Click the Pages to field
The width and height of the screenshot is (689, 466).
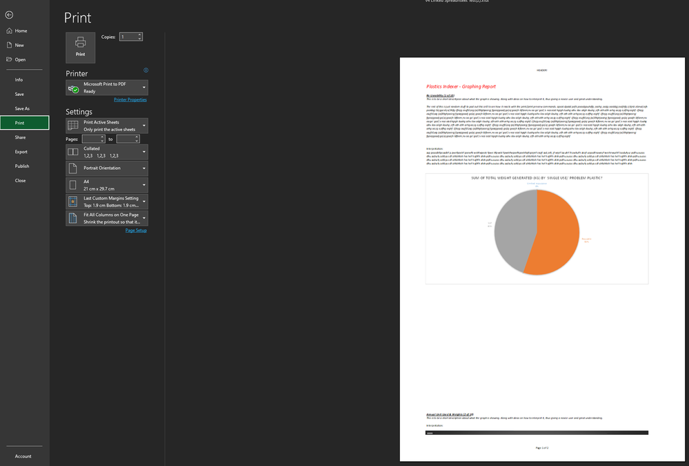tap(126, 139)
